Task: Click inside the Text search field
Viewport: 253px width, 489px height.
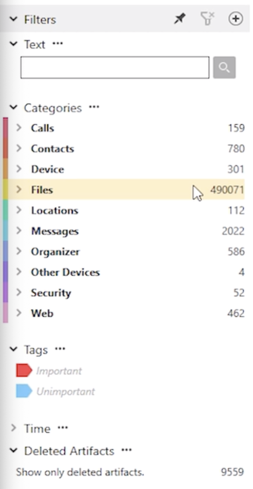Action: (x=115, y=68)
